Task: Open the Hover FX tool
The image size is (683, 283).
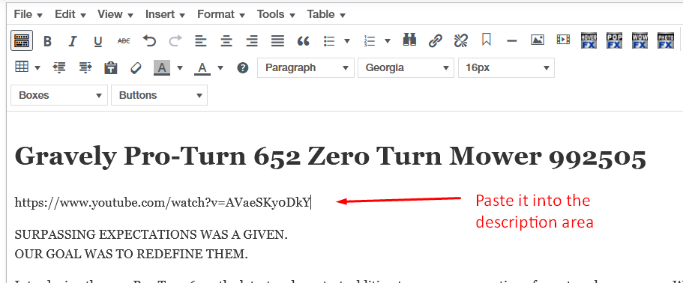Action: tap(589, 41)
